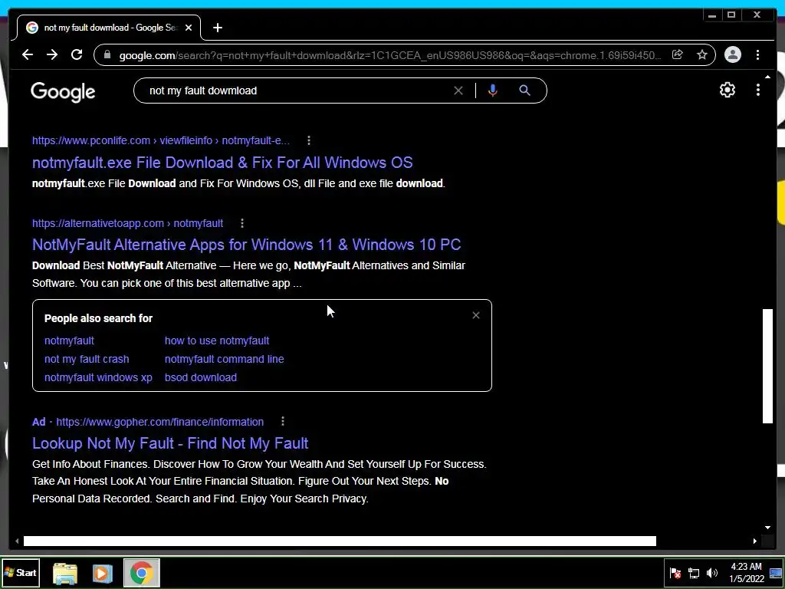Image resolution: width=785 pixels, height=589 pixels.
Task: Click the vertical scrollbar thumb
Action: 767,366
